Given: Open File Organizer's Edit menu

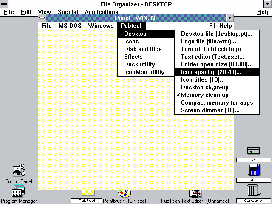Looking at the screenshot, I should 26,12.
